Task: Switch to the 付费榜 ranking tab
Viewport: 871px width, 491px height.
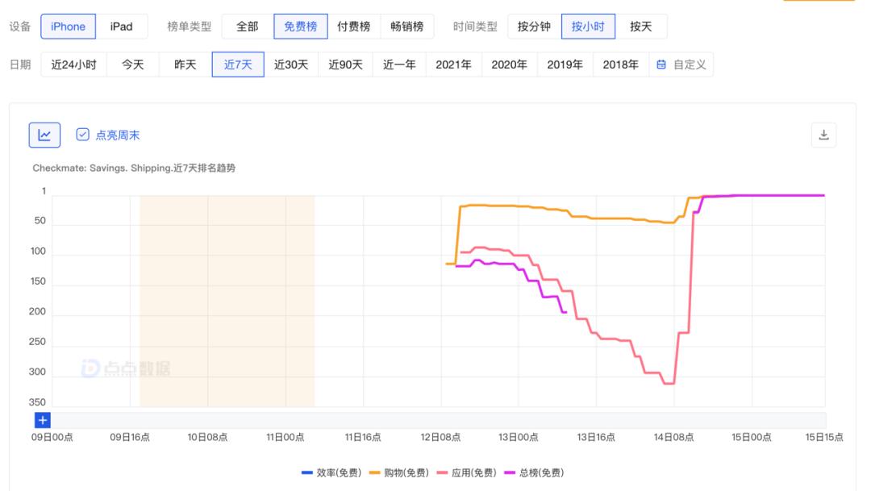Action: tap(355, 26)
